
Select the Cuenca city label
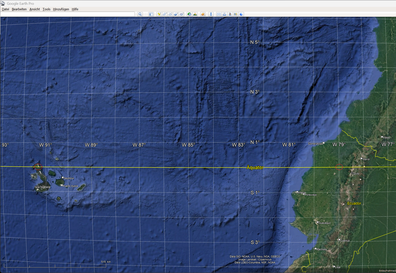345,241
